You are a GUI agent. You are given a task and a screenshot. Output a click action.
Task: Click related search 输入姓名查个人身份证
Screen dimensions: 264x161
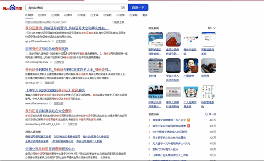[96, 137]
